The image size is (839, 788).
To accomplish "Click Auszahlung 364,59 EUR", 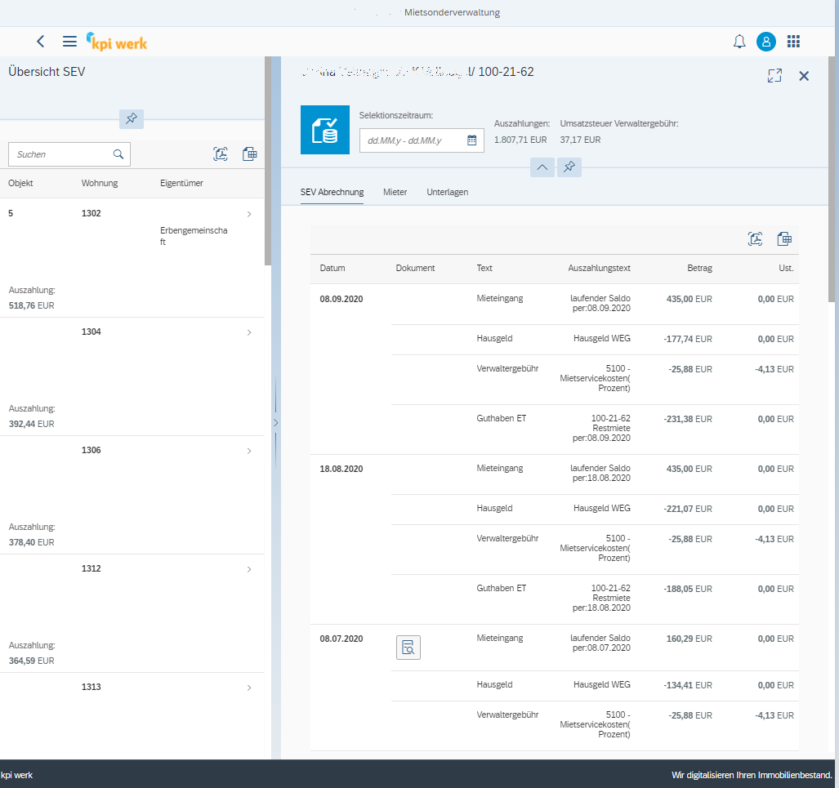I will point(32,661).
